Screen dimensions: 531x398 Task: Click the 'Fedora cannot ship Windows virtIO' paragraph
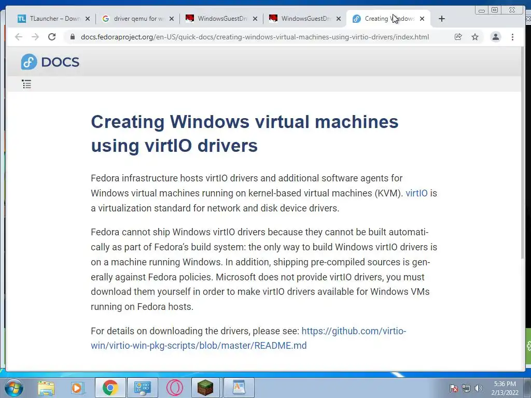(x=264, y=269)
